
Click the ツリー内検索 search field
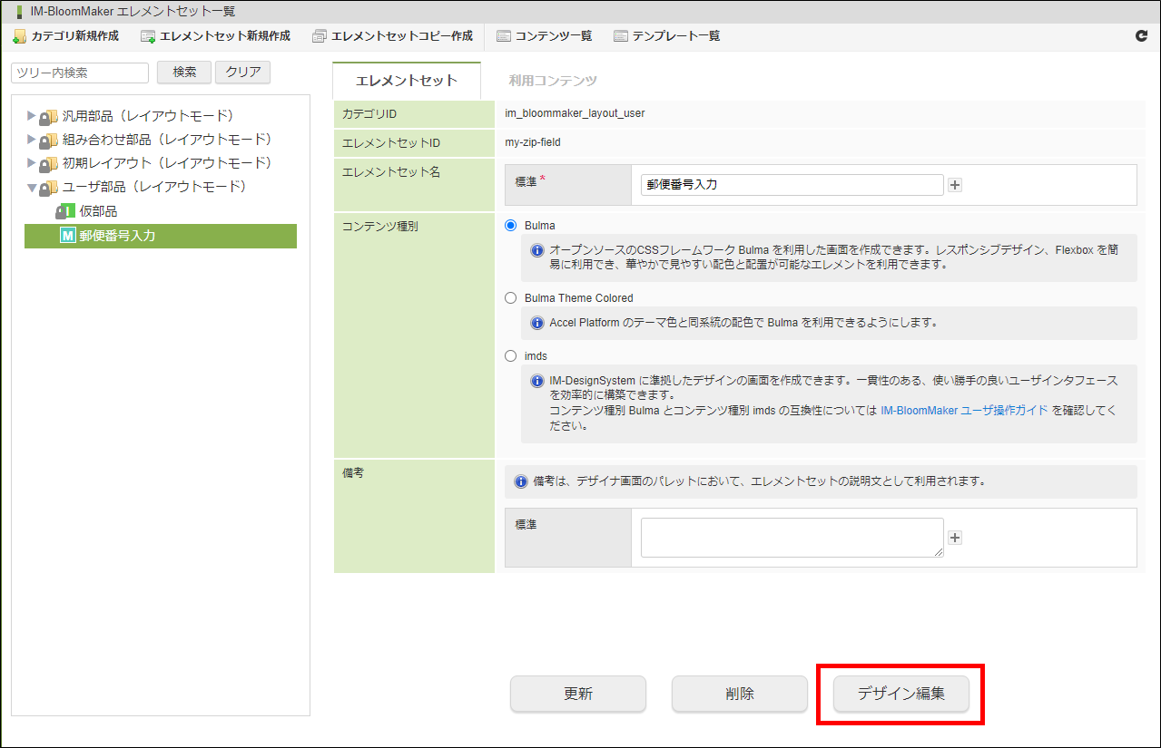pyautogui.click(x=80, y=73)
